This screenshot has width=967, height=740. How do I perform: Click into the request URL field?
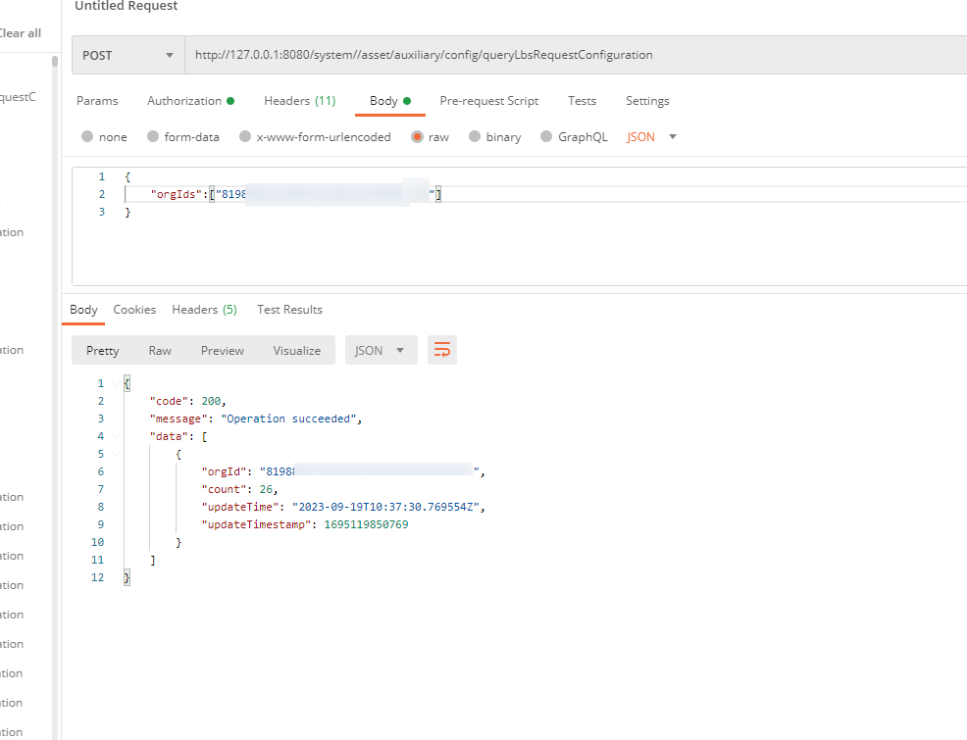click(x=569, y=56)
